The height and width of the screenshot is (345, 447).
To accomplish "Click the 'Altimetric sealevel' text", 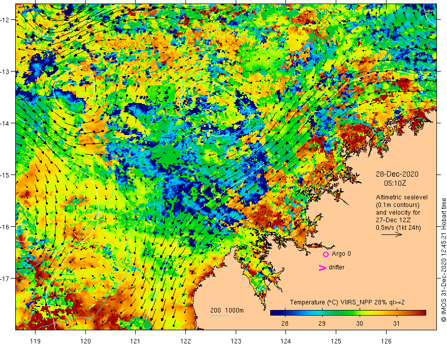I will [x=402, y=197].
